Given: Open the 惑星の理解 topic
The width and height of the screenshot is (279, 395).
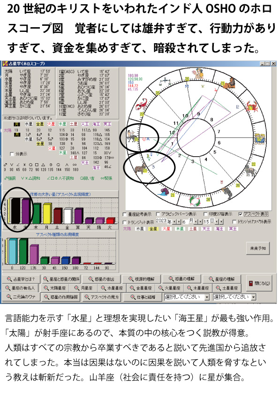Looking at the screenshot, I should 181,279.
